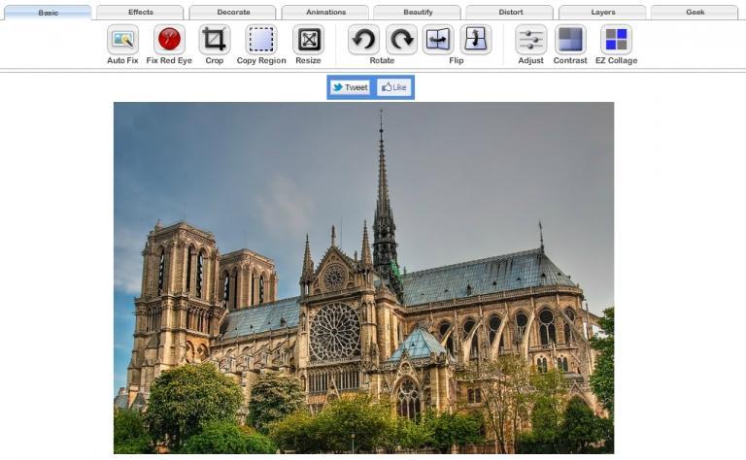Open the Decorate tab
The width and height of the screenshot is (746, 460).
[x=232, y=13]
